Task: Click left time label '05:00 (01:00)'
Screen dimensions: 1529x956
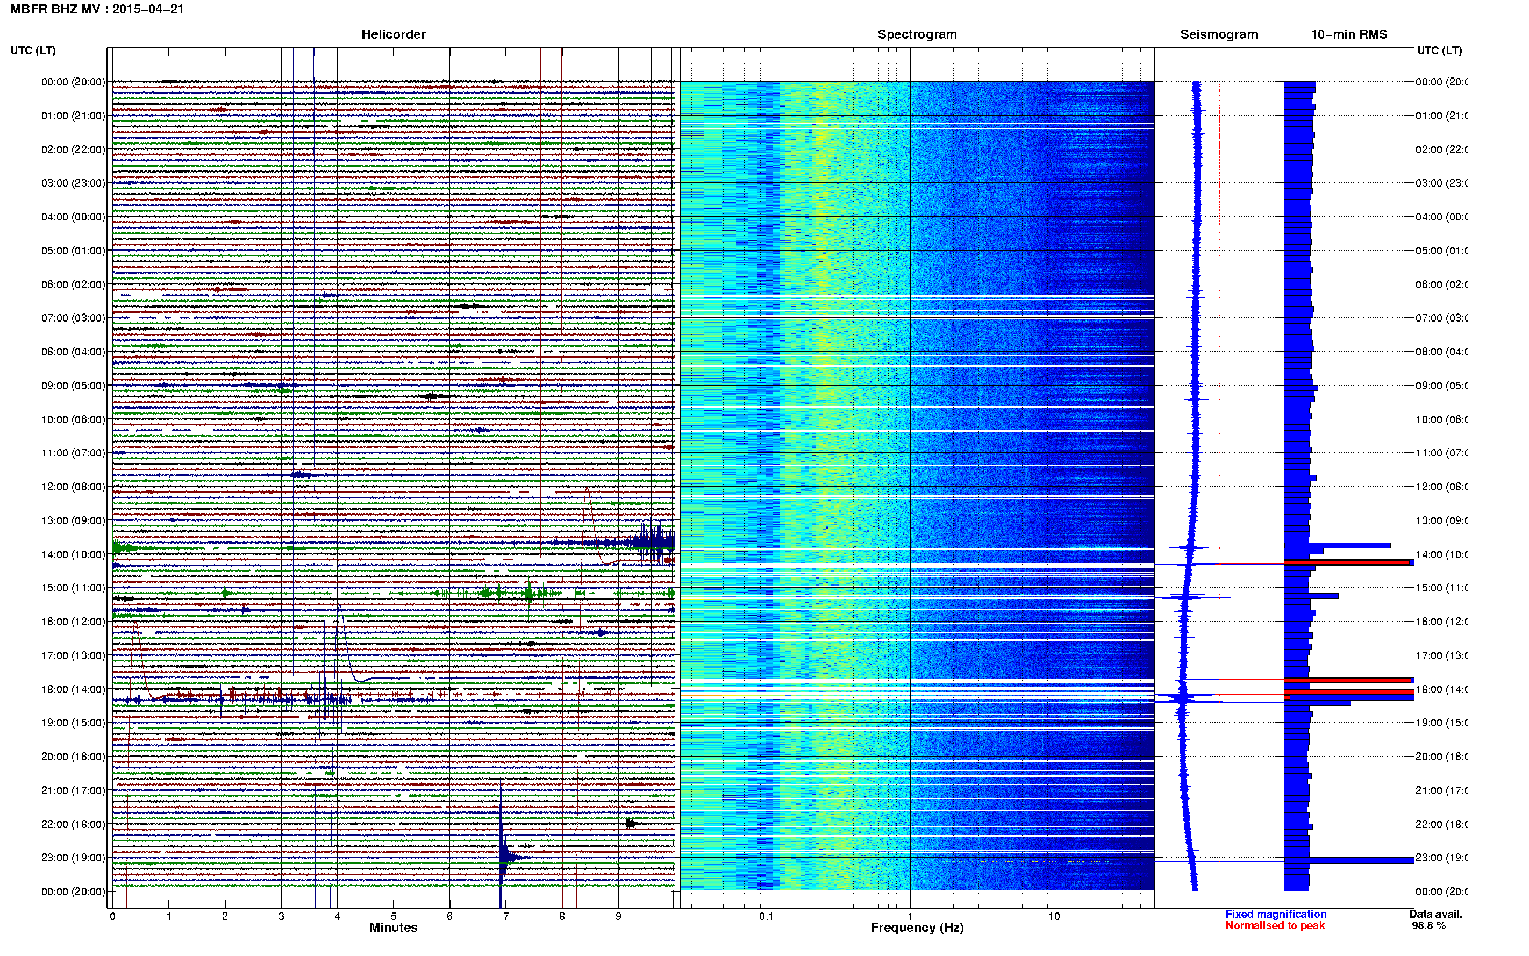Action: click(73, 251)
